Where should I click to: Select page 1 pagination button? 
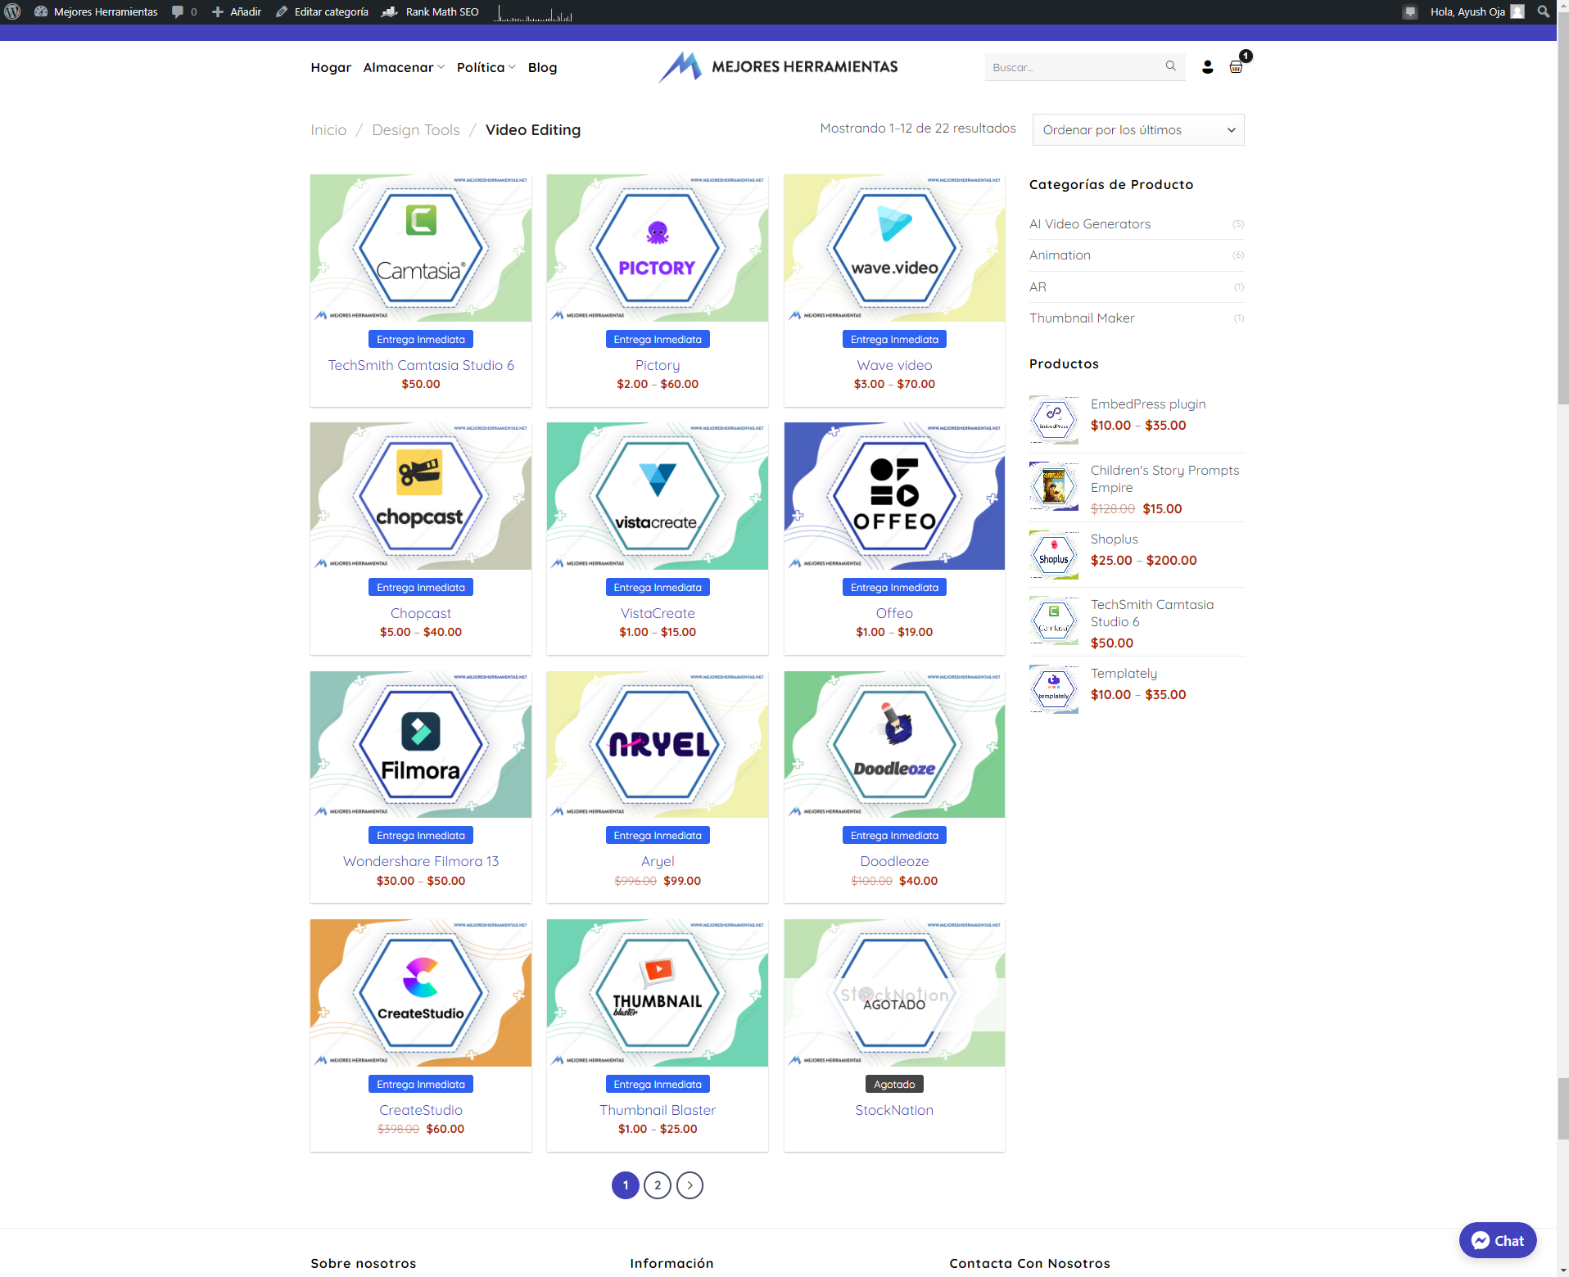tap(626, 1185)
